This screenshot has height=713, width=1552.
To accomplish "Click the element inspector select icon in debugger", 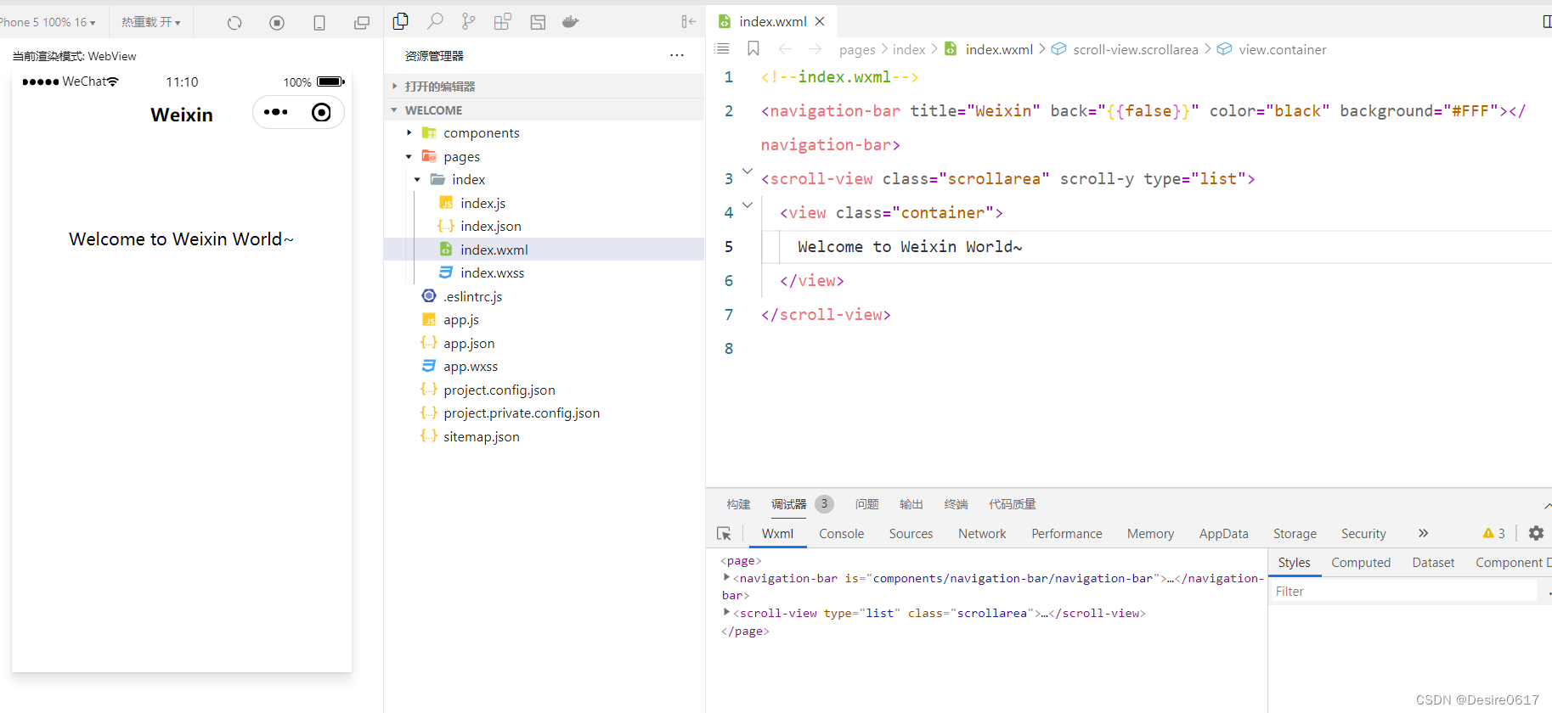I will point(724,534).
